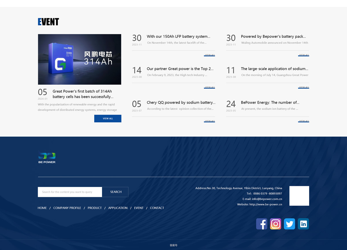Open the 150Ah LFP battery system article
The image size is (347, 250).
[178, 36]
